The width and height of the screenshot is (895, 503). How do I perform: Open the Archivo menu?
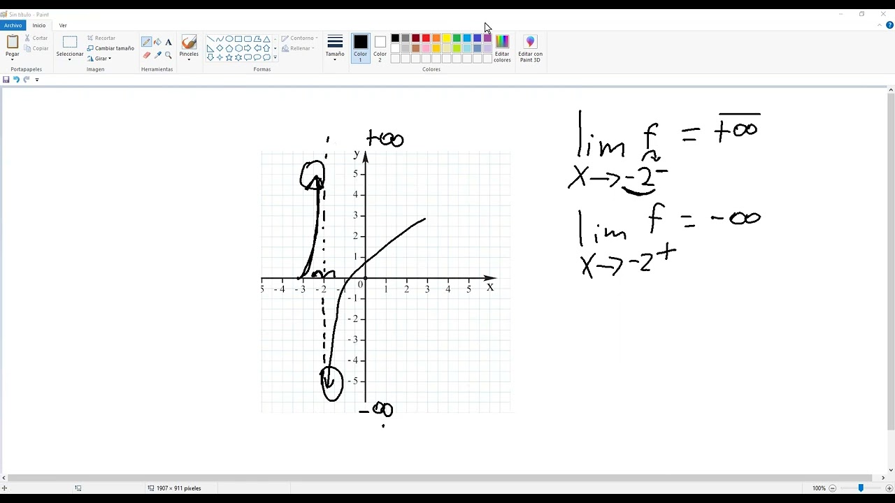(13, 25)
